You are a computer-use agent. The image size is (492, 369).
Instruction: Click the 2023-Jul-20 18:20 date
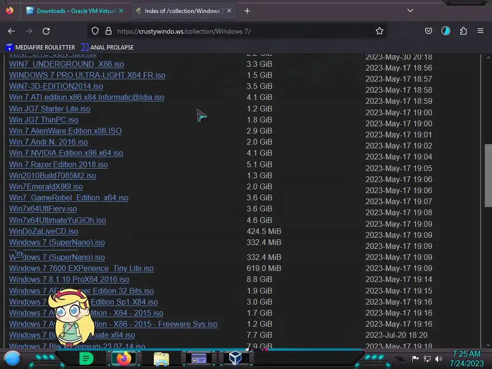(x=396, y=335)
